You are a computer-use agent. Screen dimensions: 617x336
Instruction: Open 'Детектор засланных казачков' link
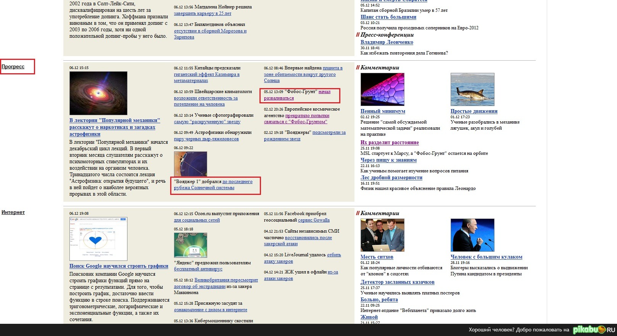click(397, 282)
